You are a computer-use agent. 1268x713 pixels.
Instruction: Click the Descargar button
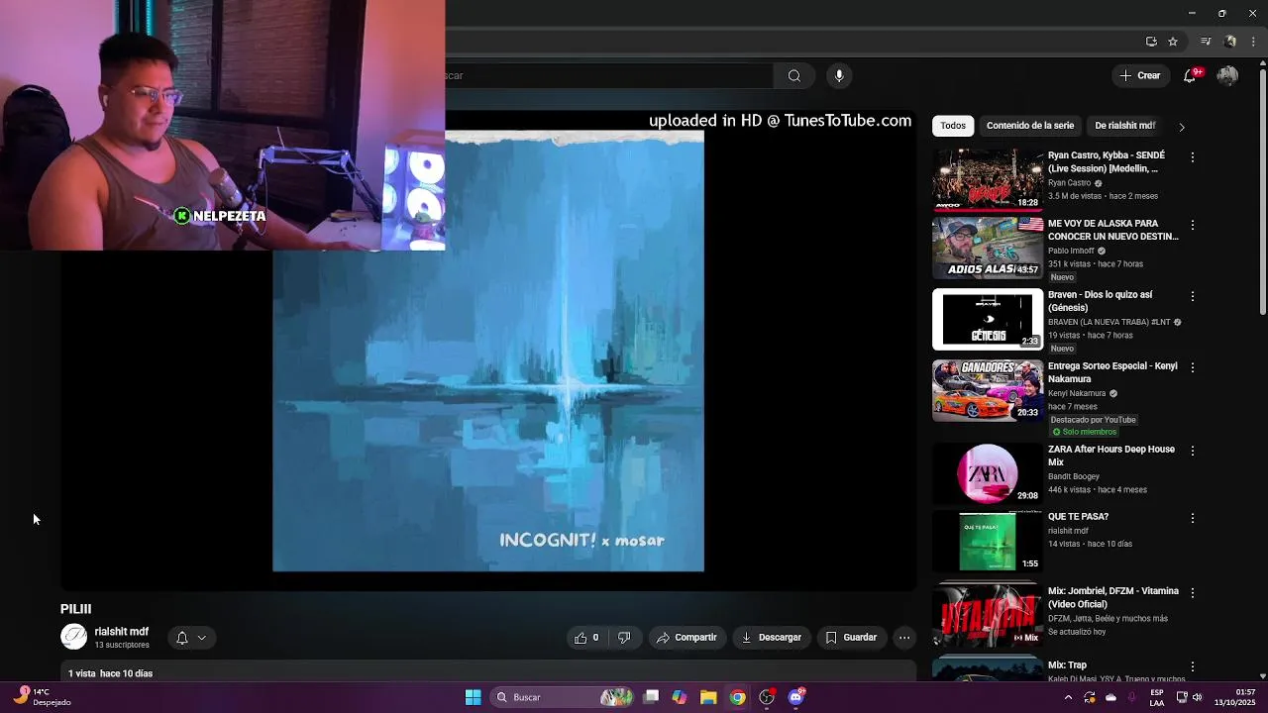pyautogui.click(x=772, y=638)
